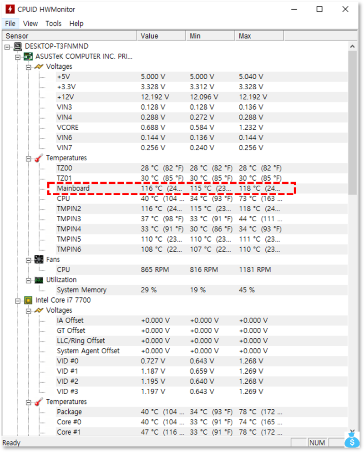Collapse the motherboard Voltages group
Image resolution: width=364 pixels, height=452 pixels.
[x=29, y=67]
